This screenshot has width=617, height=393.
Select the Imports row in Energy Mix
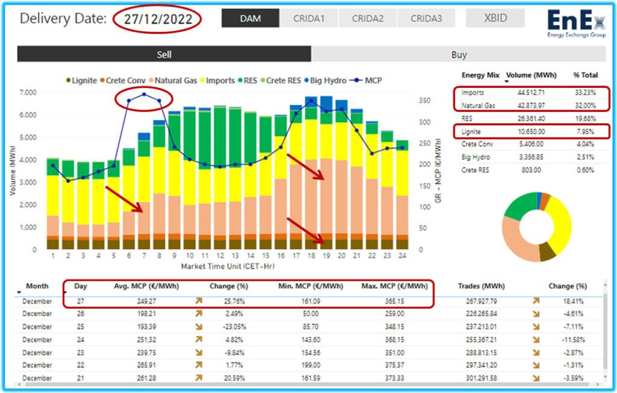point(531,93)
